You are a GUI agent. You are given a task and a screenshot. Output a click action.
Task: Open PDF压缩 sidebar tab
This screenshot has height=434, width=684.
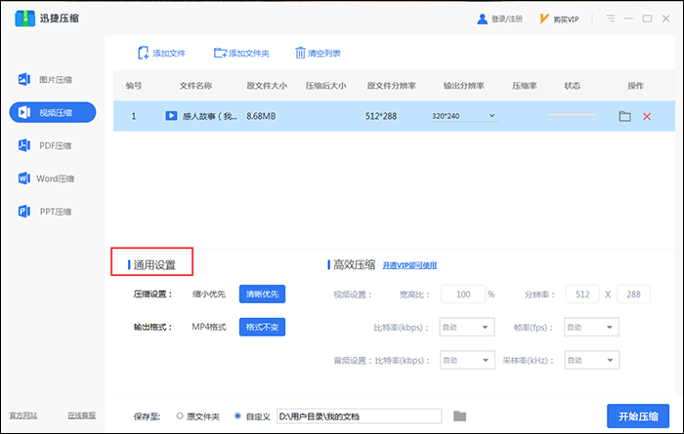45,145
